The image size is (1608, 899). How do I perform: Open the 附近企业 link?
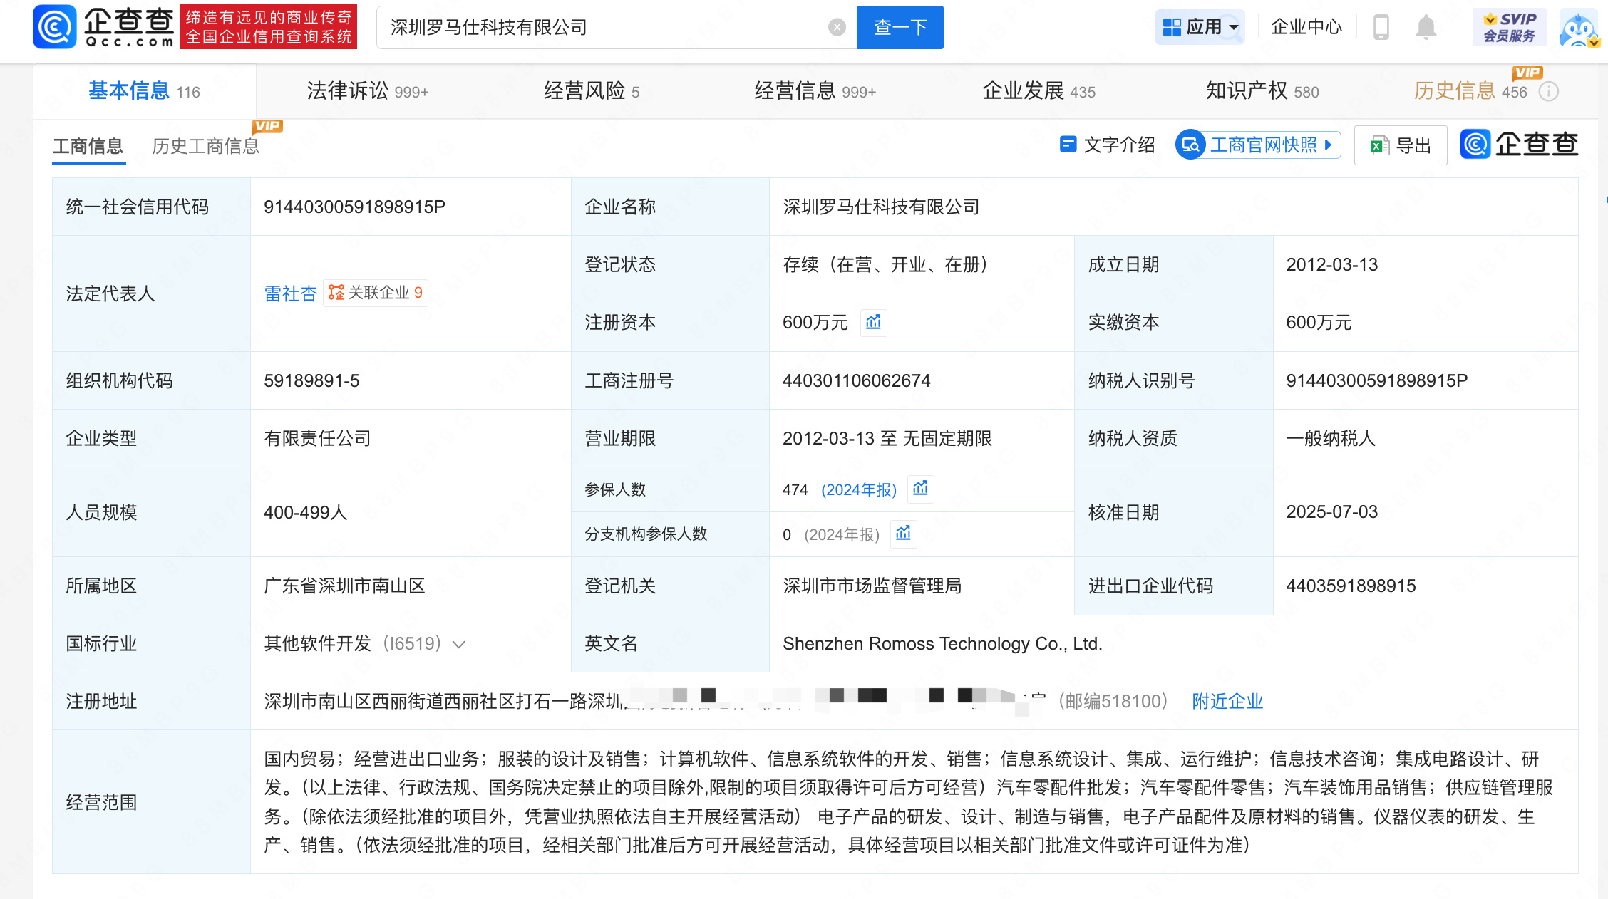coord(1227,701)
